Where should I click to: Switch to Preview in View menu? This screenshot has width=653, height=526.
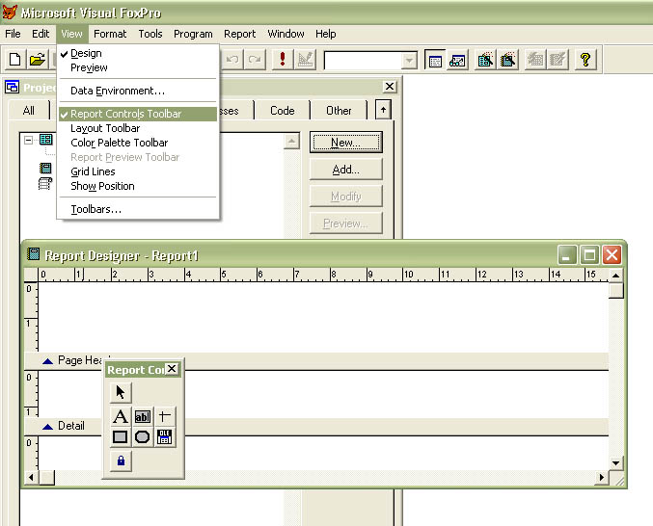click(x=137, y=67)
